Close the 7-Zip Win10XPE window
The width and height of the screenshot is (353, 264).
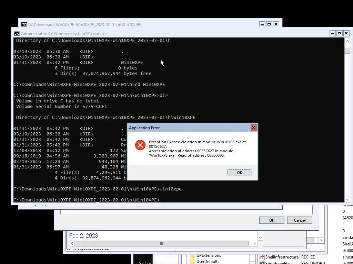[x=276, y=24]
